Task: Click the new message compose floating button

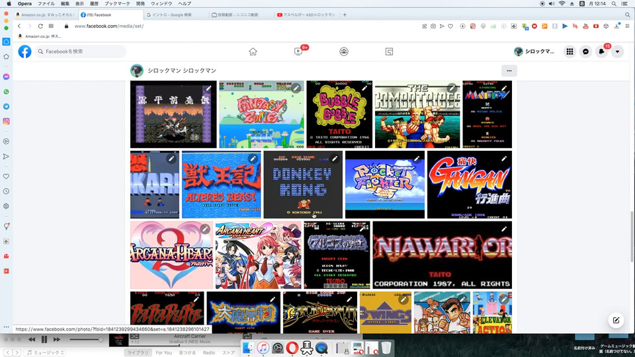Action: coord(616,320)
